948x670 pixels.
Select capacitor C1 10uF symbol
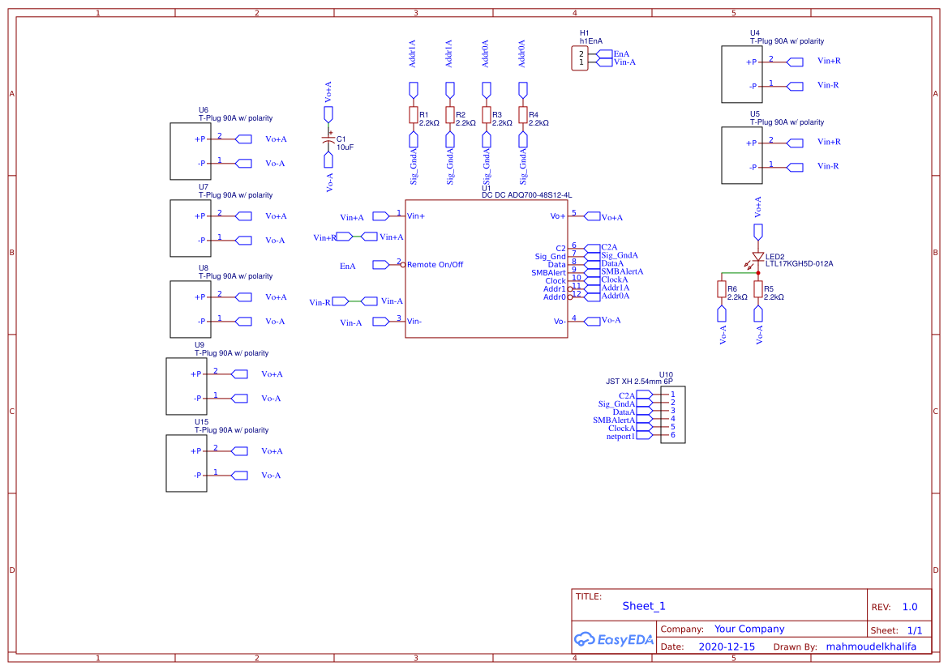pyautogui.click(x=328, y=140)
